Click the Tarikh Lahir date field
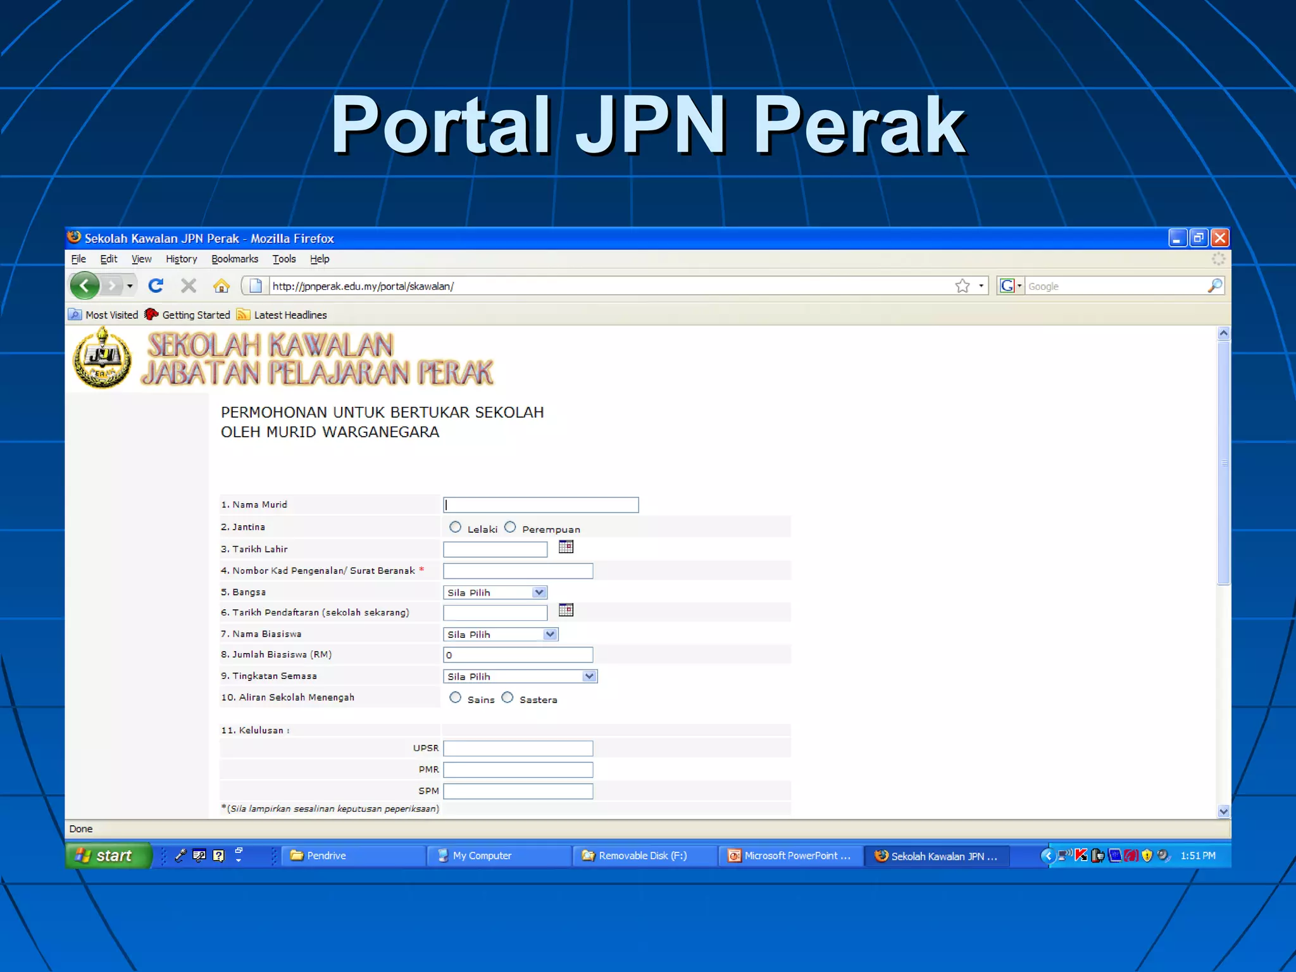Viewport: 1296px width, 972px height. (x=495, y=549)
